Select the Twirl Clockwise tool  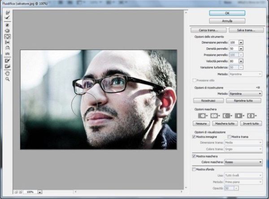[8, 25]
